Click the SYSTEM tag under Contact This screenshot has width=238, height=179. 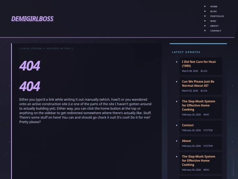pyautogui.click(x=208, y=130)
